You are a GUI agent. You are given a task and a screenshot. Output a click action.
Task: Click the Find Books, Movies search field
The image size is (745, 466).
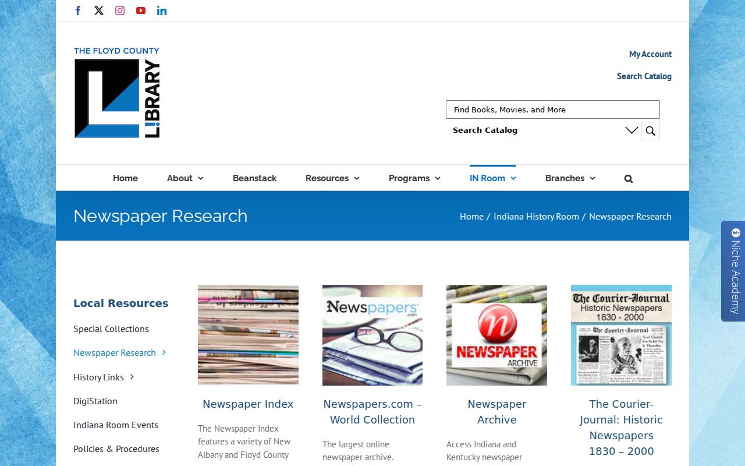pos(553,110)
